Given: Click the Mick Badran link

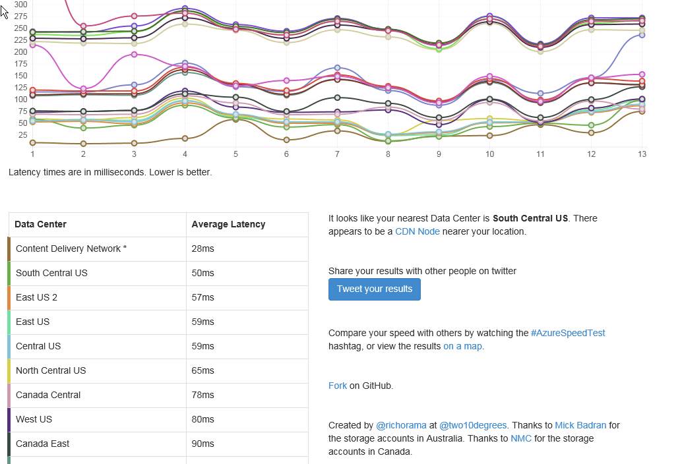Looking at the screenshot, I should [579, 425].
